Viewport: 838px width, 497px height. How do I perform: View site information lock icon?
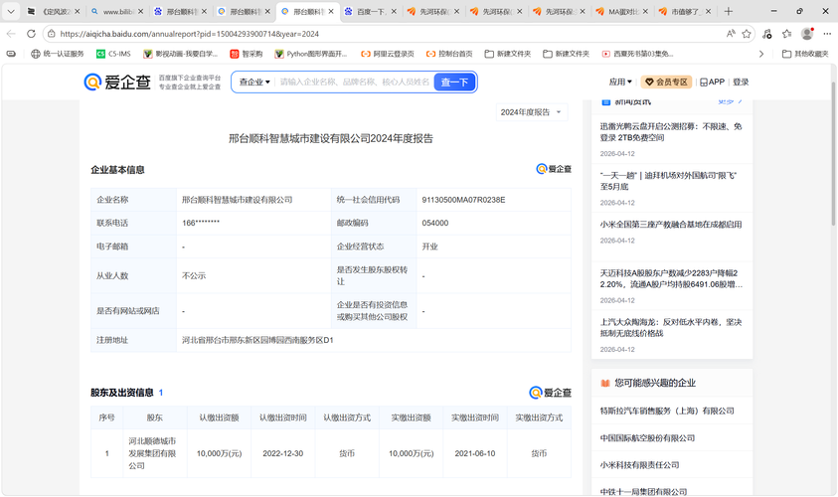pyautogui.click(x=52, y=34)
